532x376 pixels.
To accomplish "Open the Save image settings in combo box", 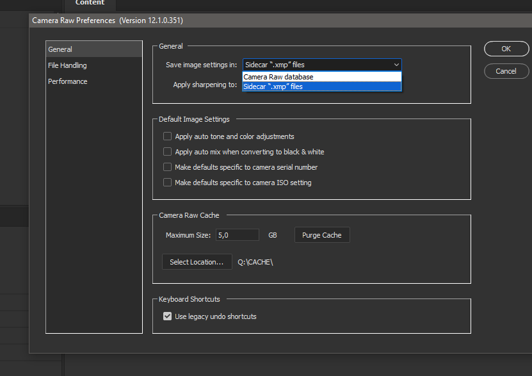I will click(322, 65).
